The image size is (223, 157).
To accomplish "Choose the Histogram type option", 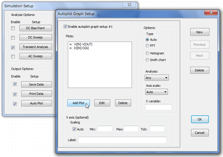I will (147, 53).
